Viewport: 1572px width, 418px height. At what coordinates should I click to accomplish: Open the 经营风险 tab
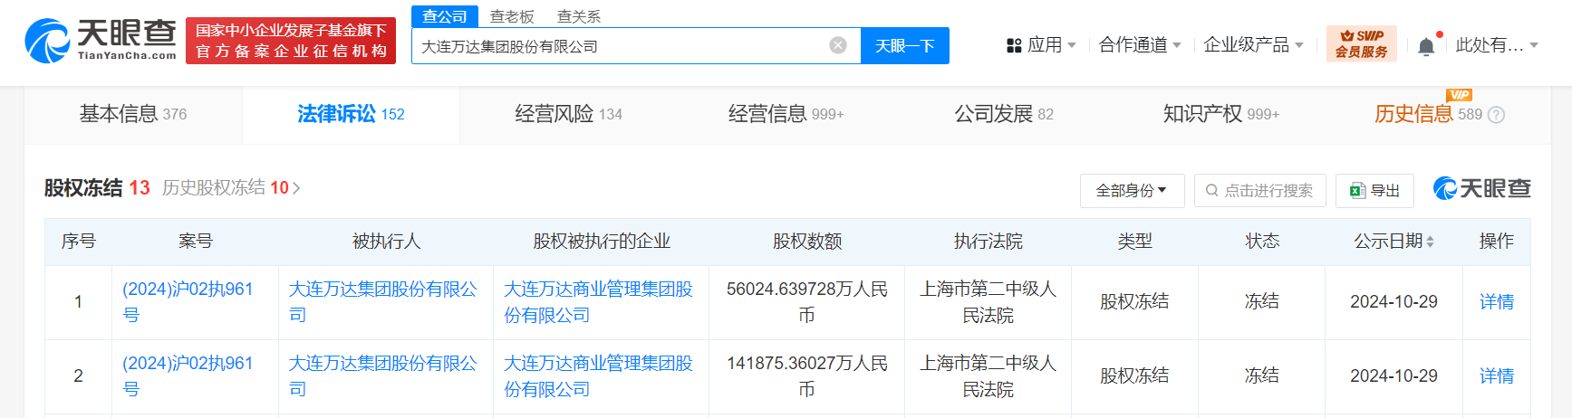[x=569, y=114]
